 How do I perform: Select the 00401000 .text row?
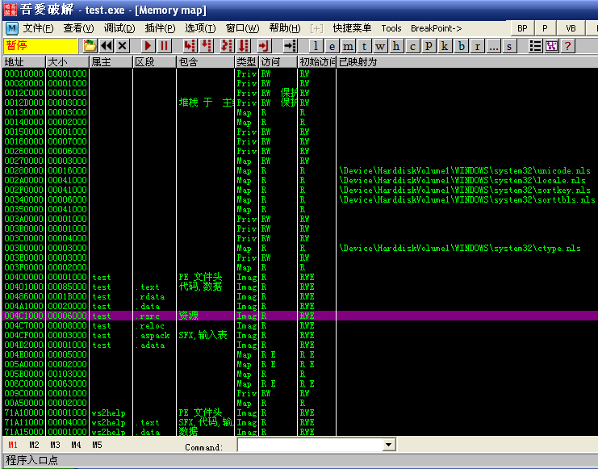pyautogui.click(x=300, y=287)
